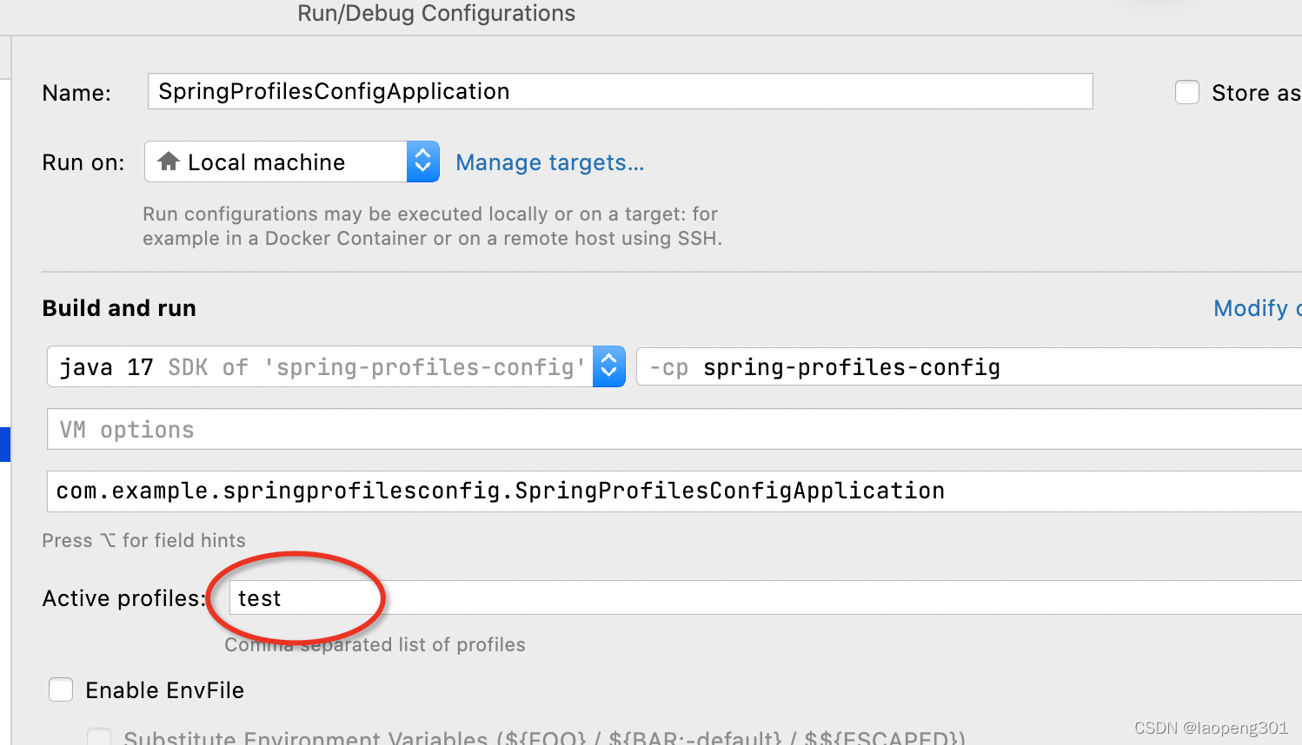Click the Build and run section header
The width and height of the screenshot is (1302, 745).
tap(119, 308)
